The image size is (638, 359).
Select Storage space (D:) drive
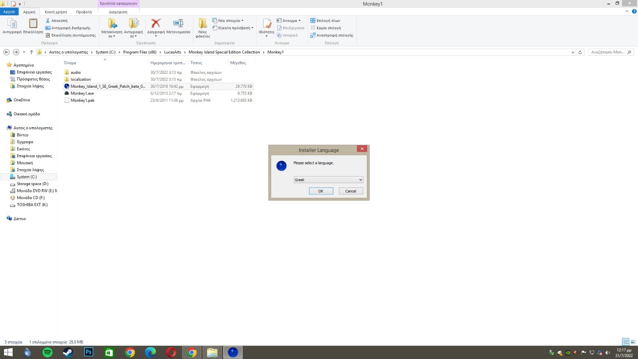[x=32, y=184]
